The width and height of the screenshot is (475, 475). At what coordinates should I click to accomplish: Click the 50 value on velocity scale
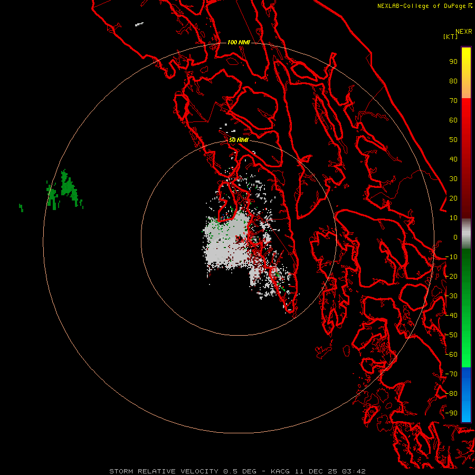453,140
